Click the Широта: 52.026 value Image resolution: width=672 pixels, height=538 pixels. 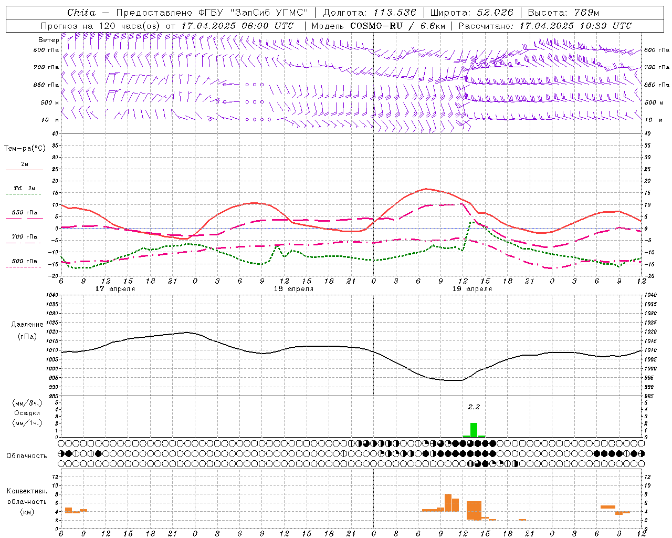click(471, 13)
